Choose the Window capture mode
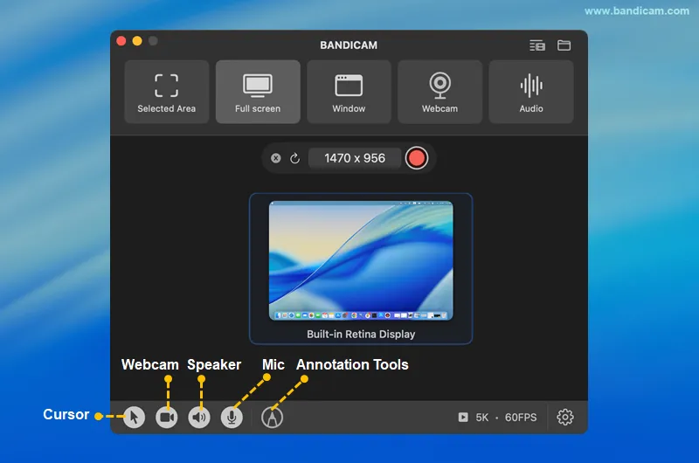 click(349, 92)
